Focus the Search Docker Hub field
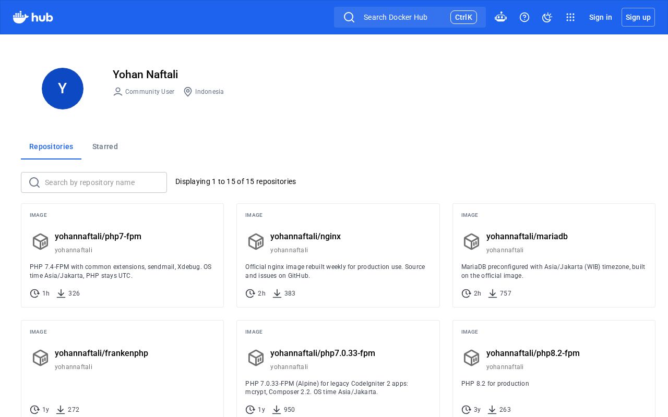The height and width of the screenshot is (417, 668). click(410, 17)
